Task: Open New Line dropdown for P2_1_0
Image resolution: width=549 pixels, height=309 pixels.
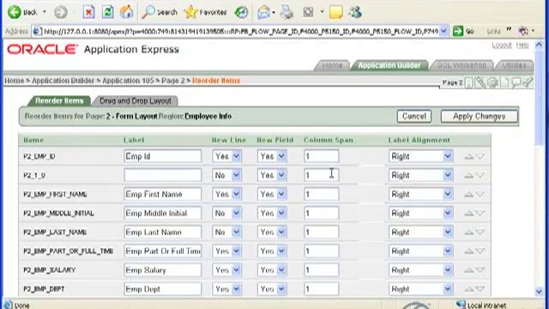Action: pyautogui.click(x=226, y=175)
